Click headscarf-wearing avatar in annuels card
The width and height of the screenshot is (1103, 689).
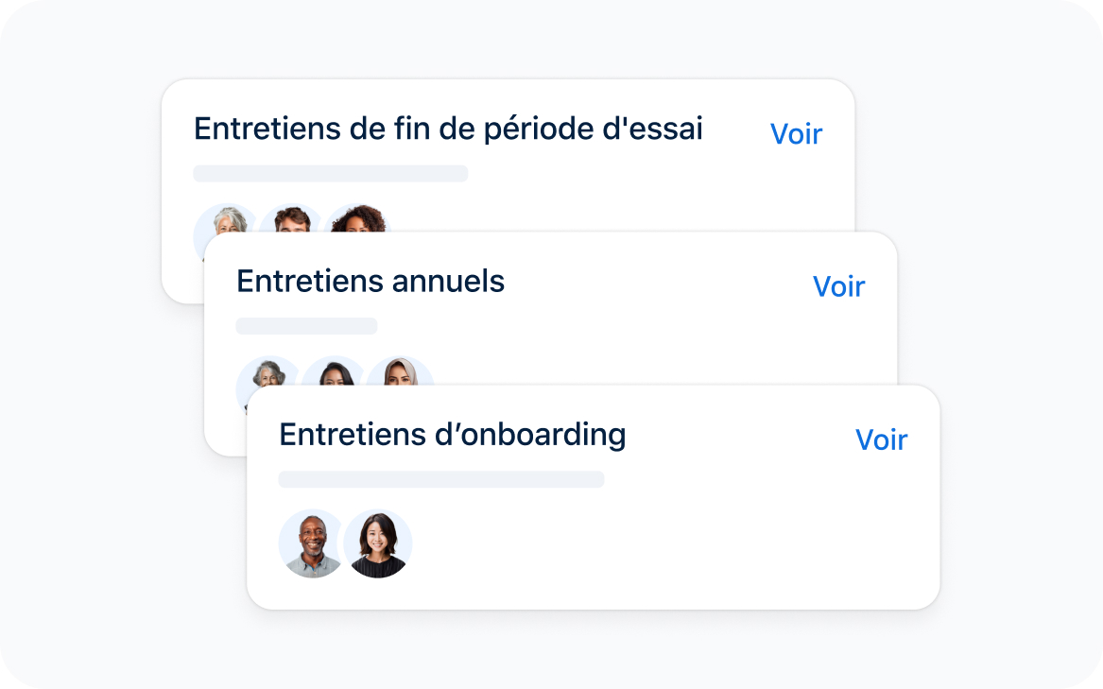pos(401,371)
